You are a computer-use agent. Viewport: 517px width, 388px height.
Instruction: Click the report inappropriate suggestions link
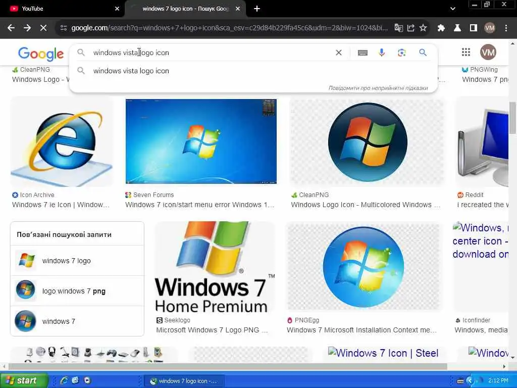[378, 88]
